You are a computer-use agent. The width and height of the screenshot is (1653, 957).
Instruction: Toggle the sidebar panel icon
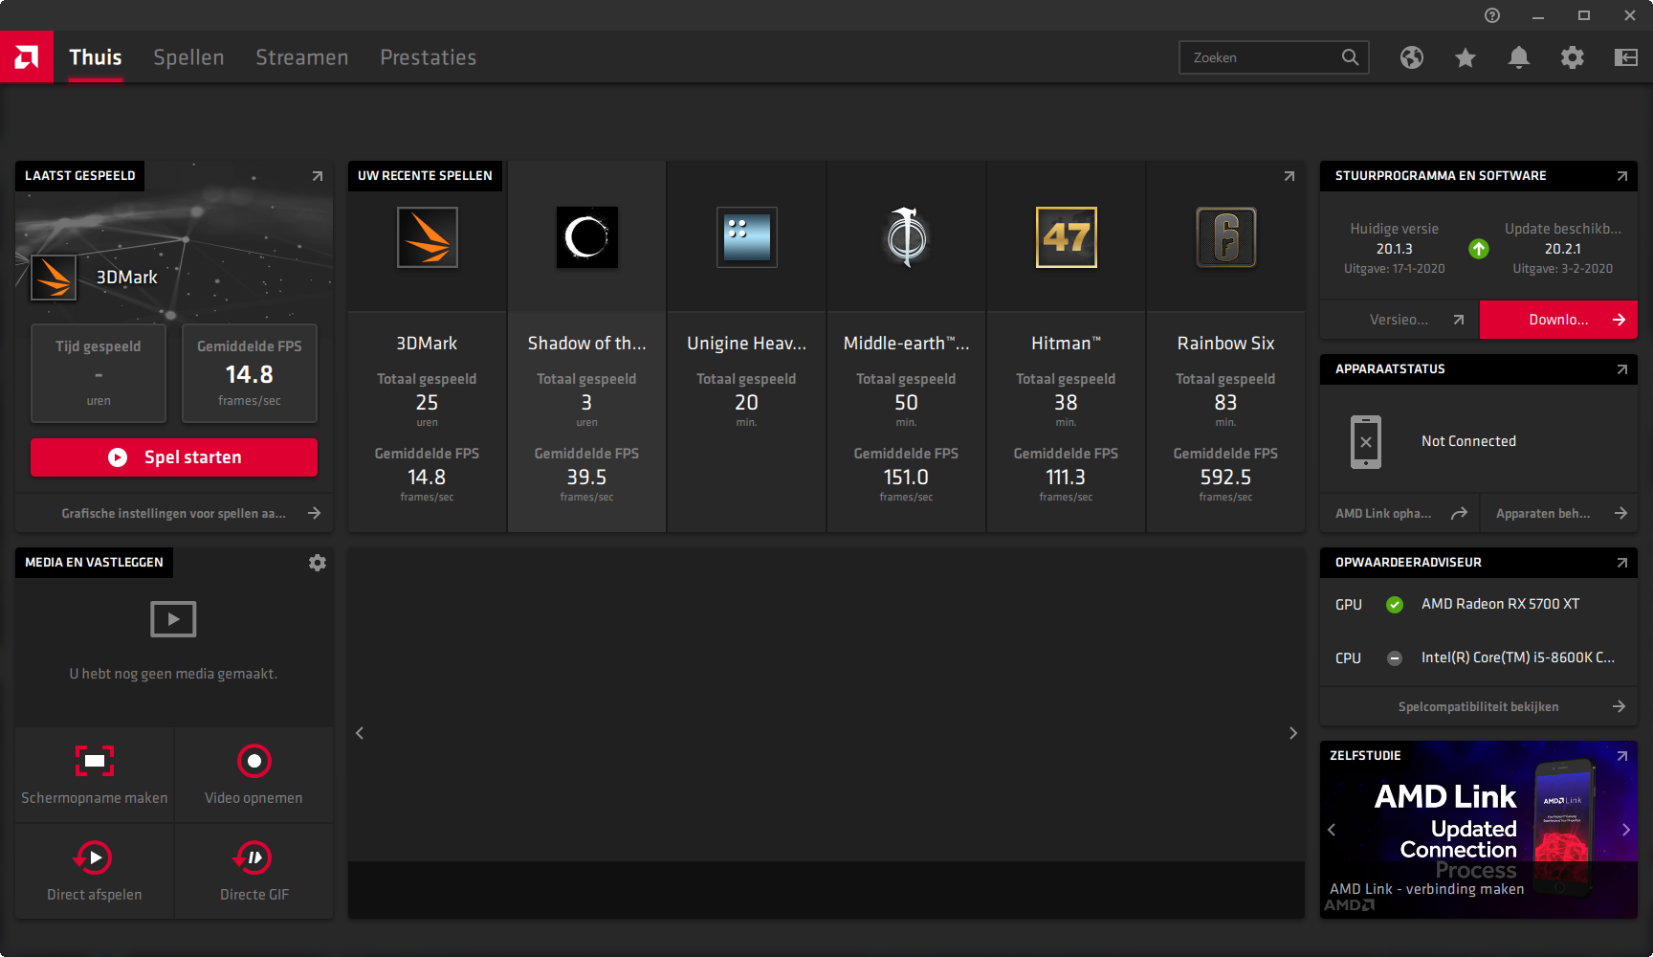[x=1626, y=57]
